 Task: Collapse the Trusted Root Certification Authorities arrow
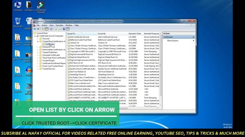[x=38, y=41]
